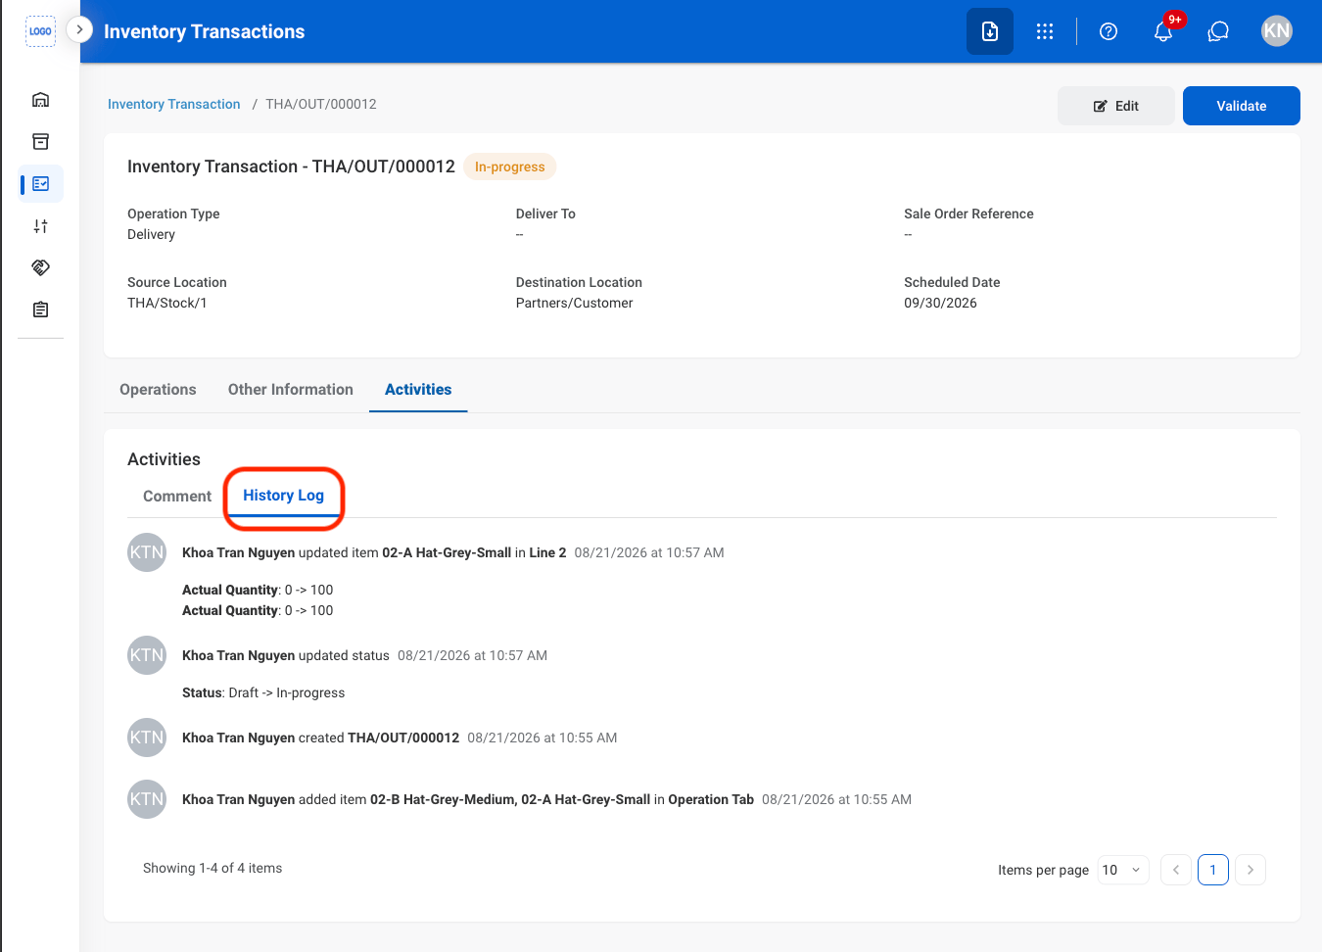The image size is (1322, 952).
Task: Go to previous page arrow
Action: [1176, 870]
